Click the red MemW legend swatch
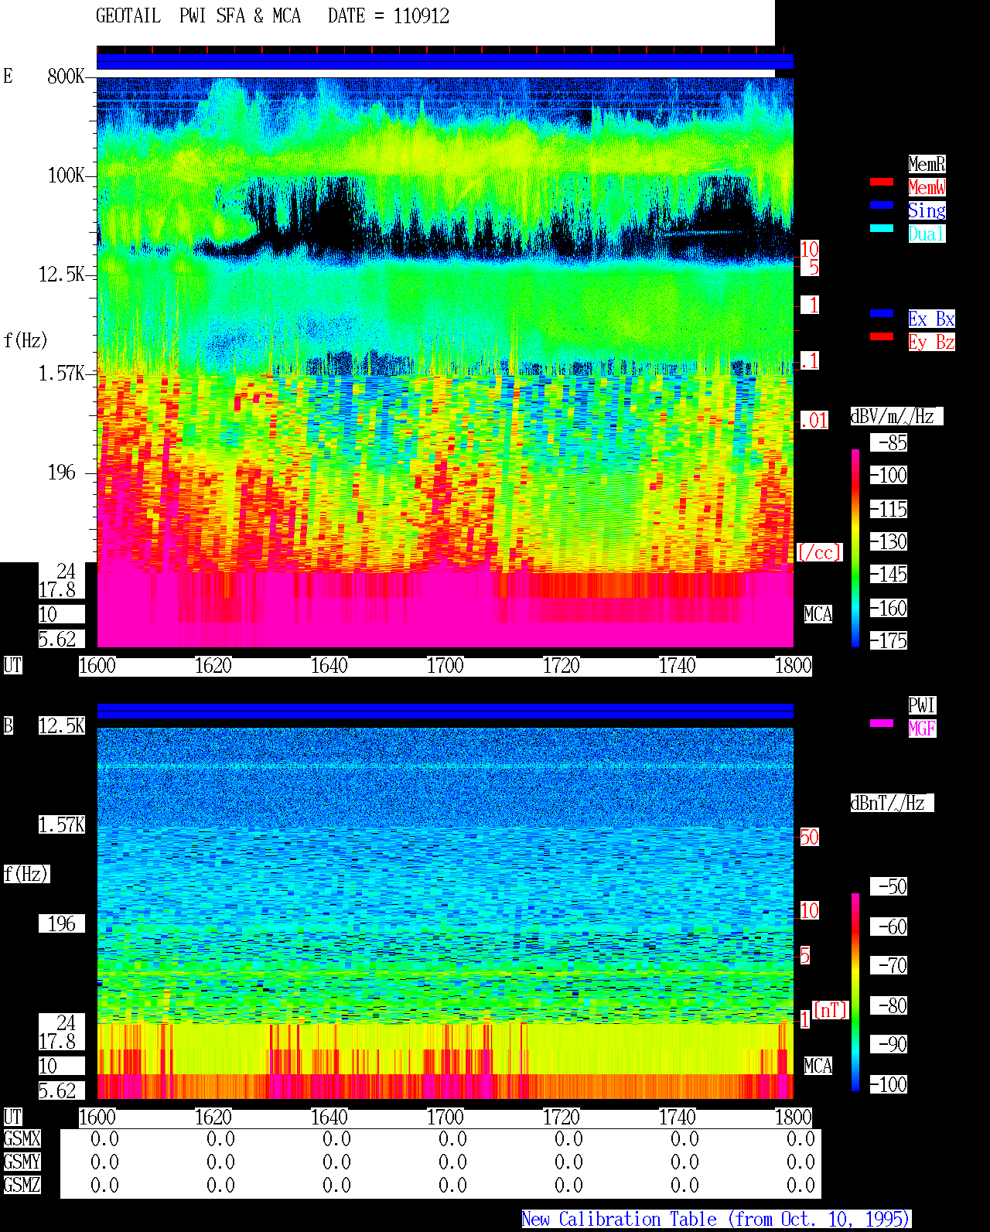 pos(882,182)
